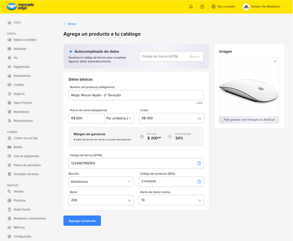Viewport: 293px width, 241px height.
Task: Click the Pix icon in sidebar
Action: click(x=9, y=58)
